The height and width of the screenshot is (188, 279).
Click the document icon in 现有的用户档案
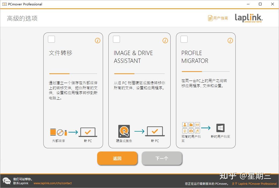[x=185, y=131]
